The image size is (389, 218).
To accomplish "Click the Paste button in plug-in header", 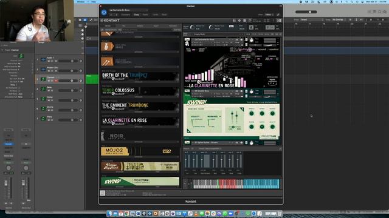I will (x=145, y=15).
